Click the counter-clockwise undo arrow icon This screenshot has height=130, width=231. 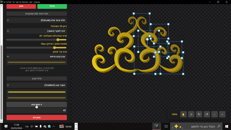point(207,114)
